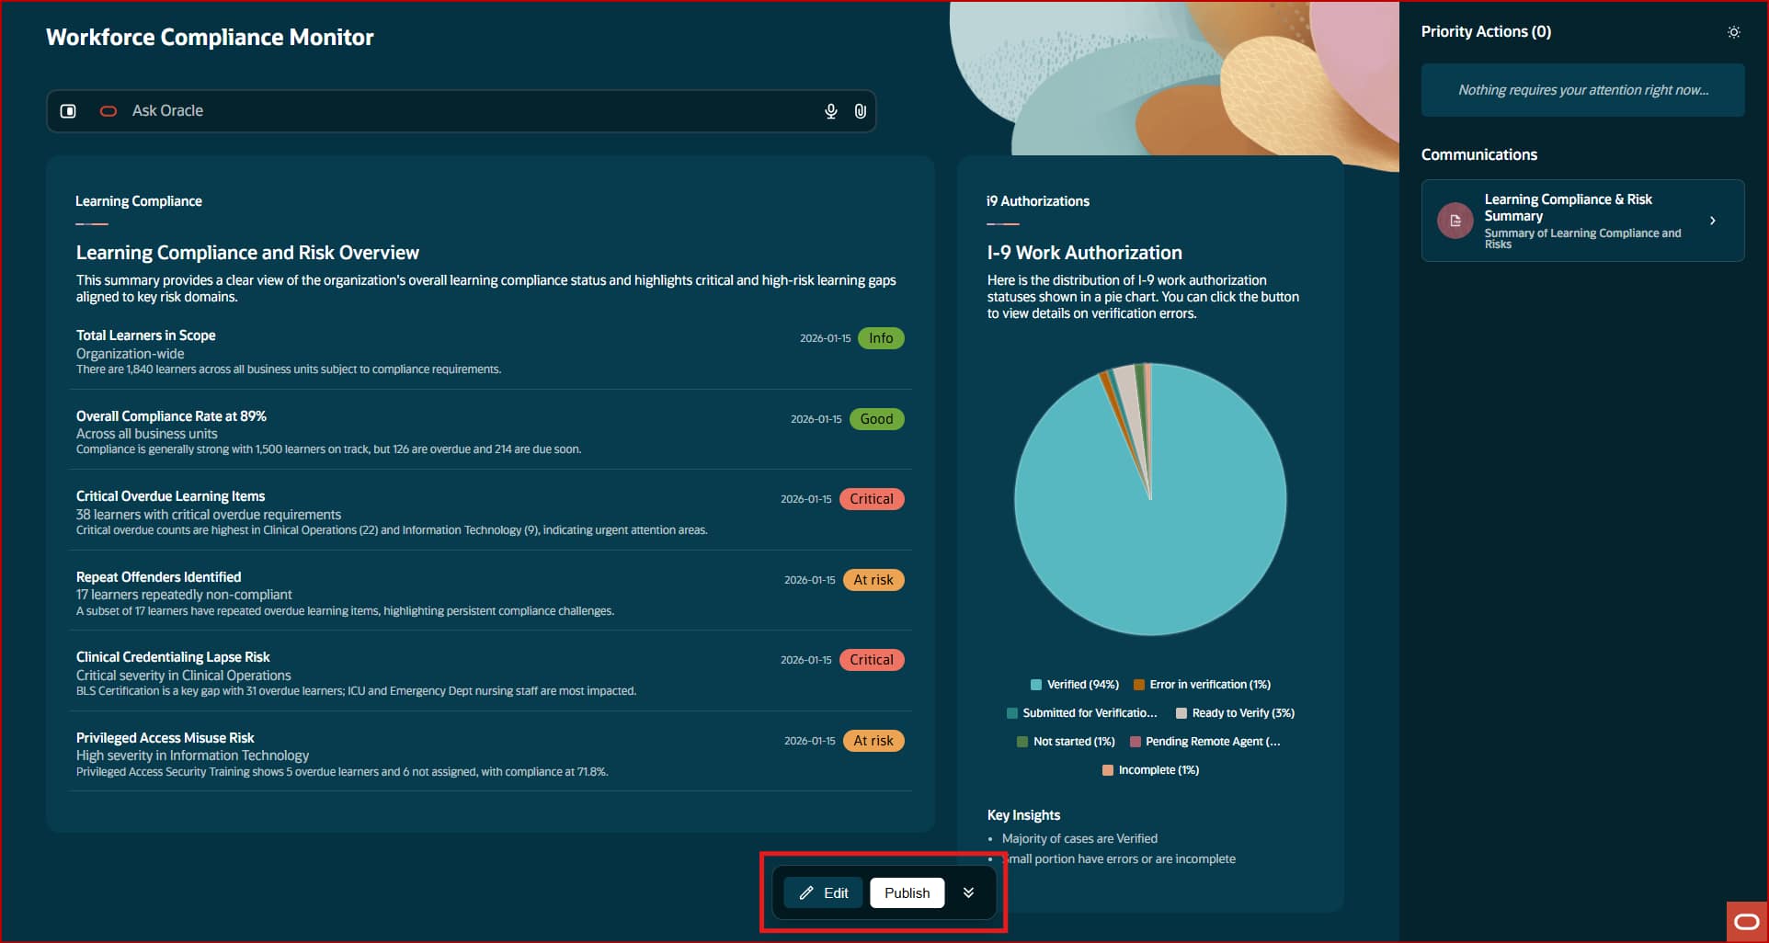The height and width of the screenshot is (943, 1769).
Task: Click the Good status badge
Action: (876, 419)
